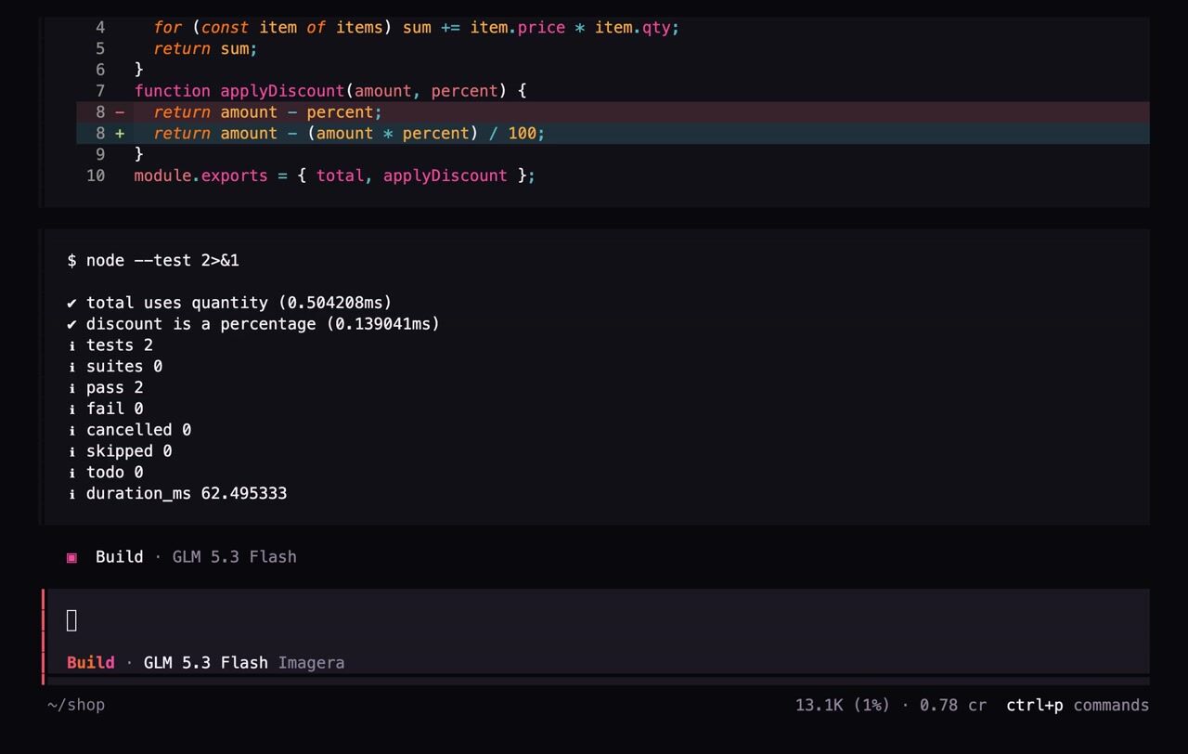The width and height of the screenshot is (1188, 754).
Task: Select the pink Build agent label in prompt
Action: pos(91,662)
